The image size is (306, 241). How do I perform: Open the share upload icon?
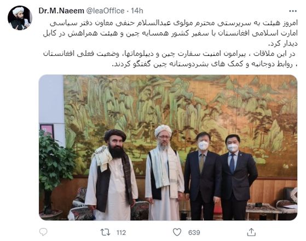(x=251, y=232)
